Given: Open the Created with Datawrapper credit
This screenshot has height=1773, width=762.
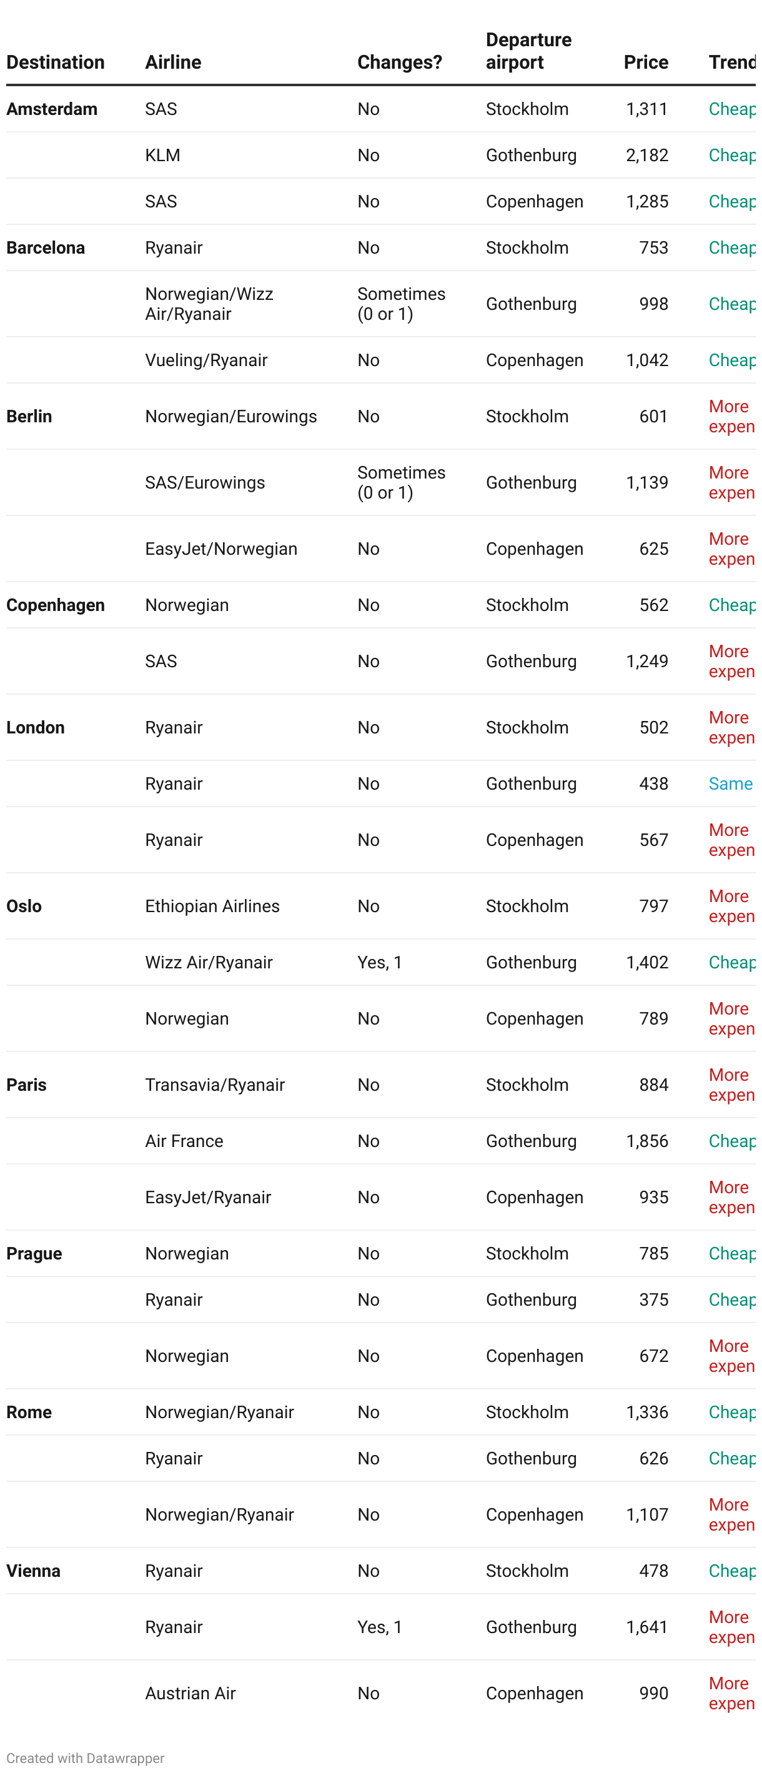Looking at the screenshot, I should (x=86, y=1759).
